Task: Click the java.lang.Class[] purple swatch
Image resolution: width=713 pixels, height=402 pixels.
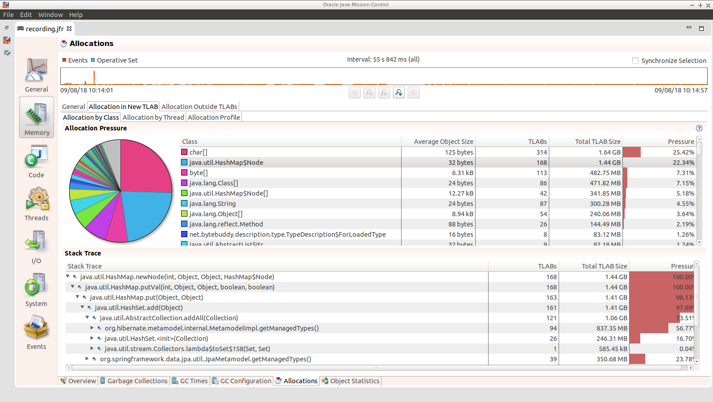Action: (x=184, y=183)
